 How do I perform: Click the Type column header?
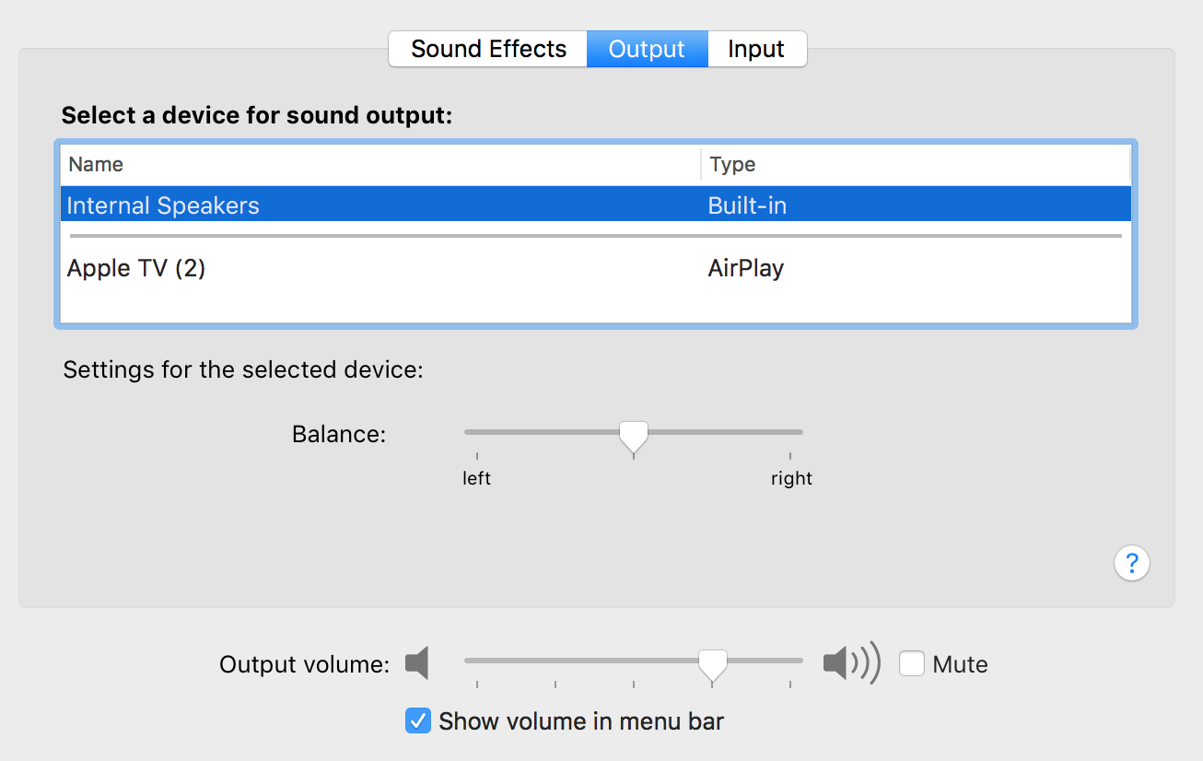tap(732, 165)
